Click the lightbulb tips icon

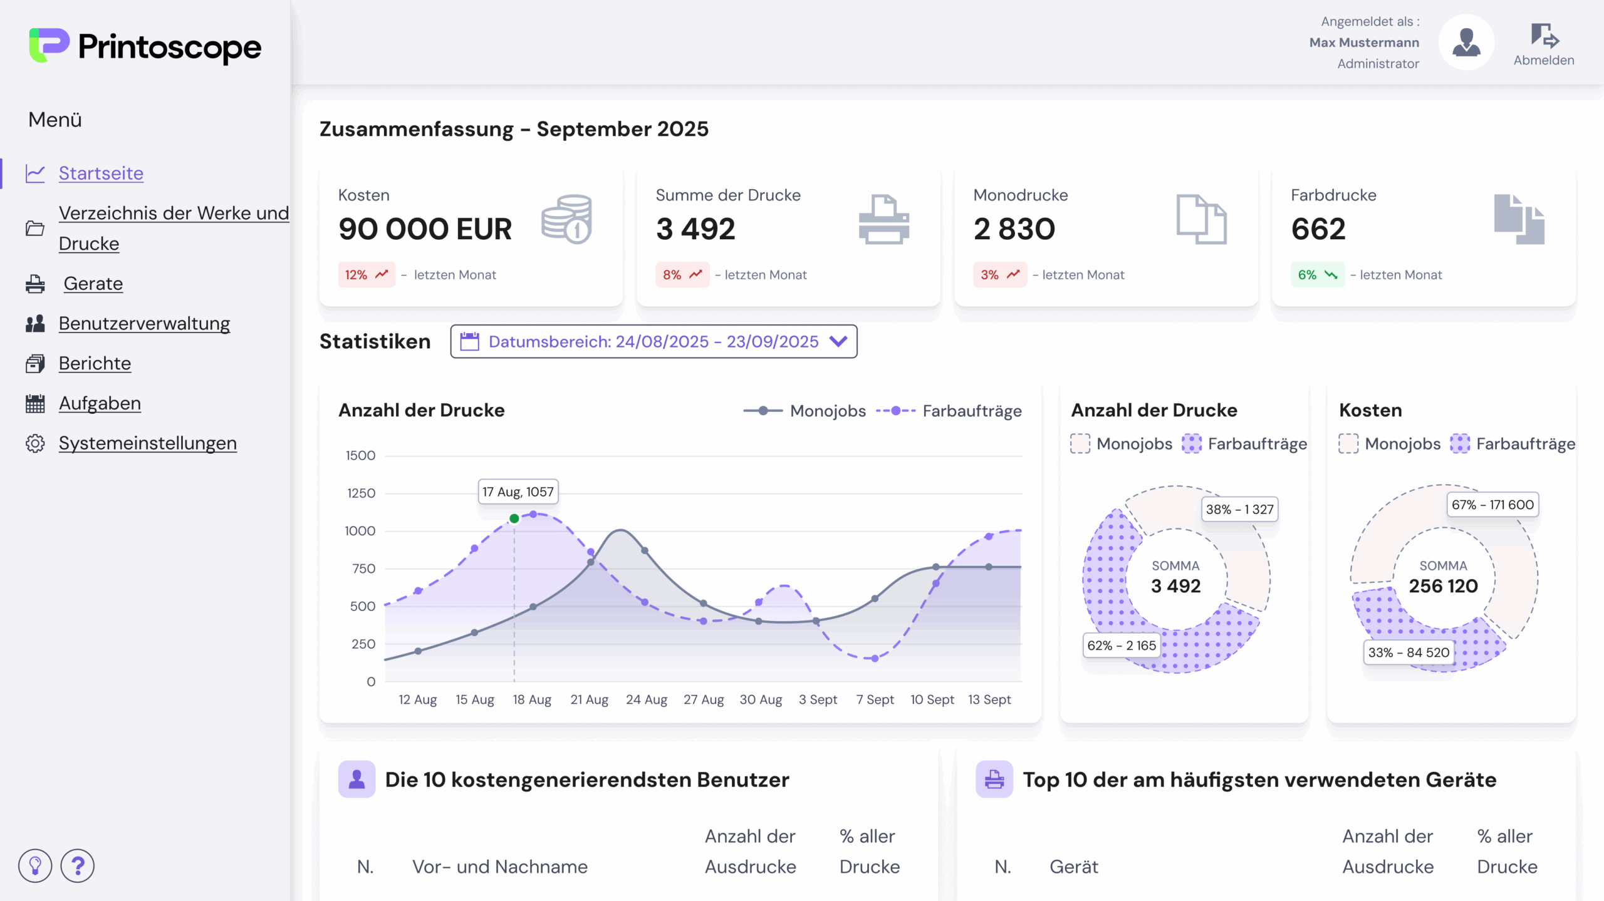tap(35, 866)
